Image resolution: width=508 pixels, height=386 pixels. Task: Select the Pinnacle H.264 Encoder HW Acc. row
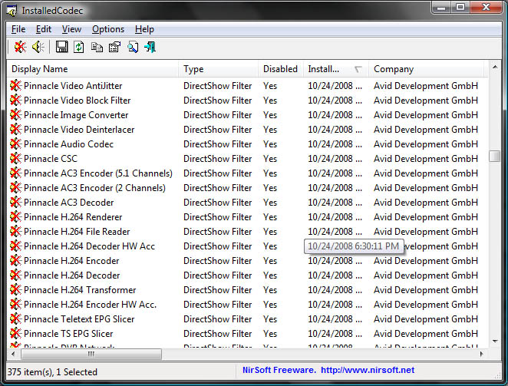tap(248, 305)
